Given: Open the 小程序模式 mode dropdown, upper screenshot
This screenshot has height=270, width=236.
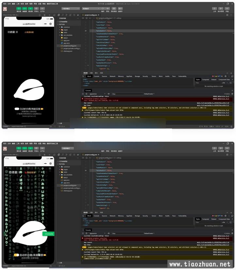Looking at the screenshot, I should tap(71, 8).
